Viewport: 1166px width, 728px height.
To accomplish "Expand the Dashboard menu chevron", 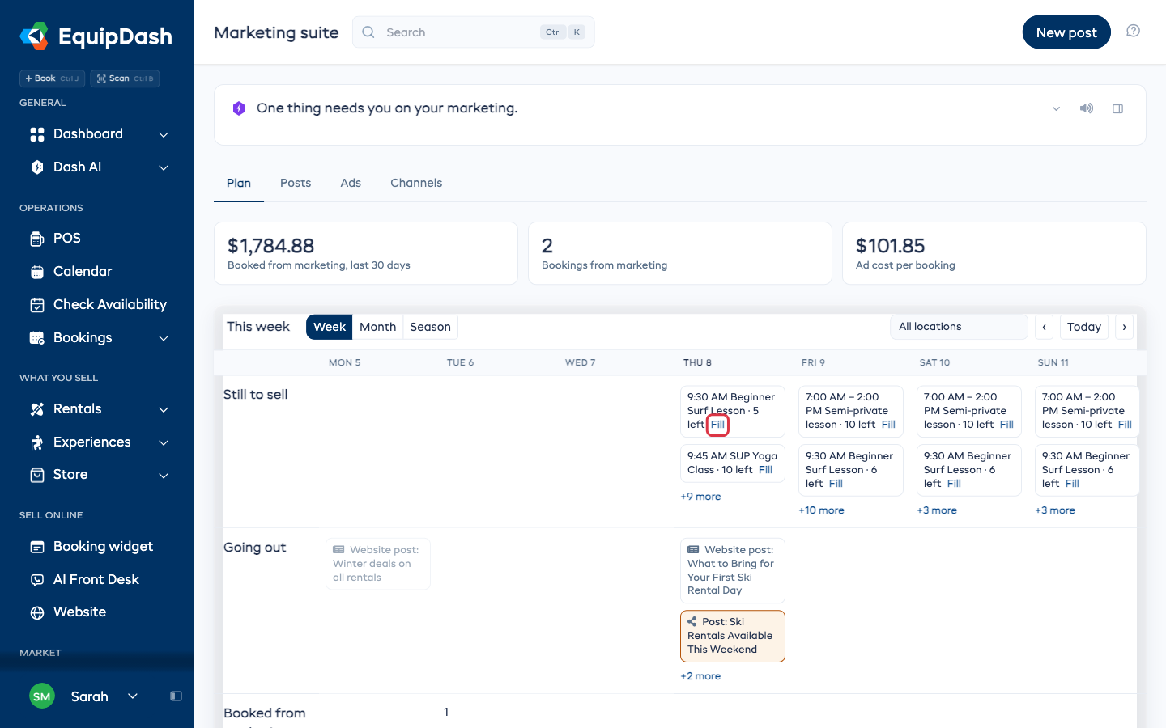I will 164,134.
